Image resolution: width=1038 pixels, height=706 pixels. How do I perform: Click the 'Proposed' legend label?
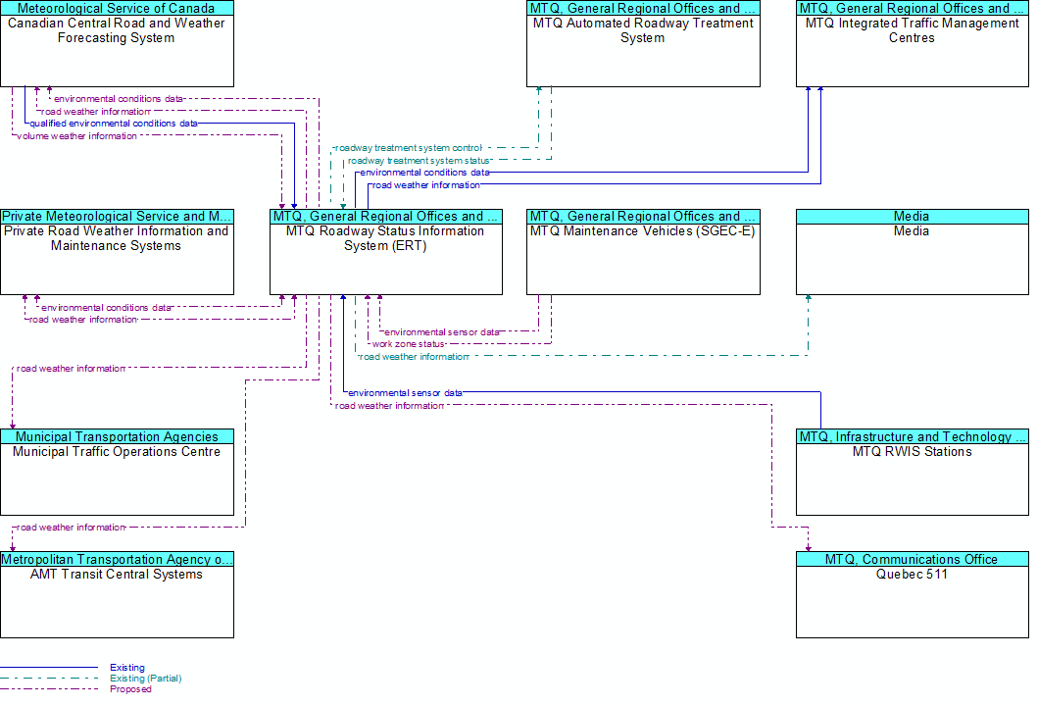click(130, 688)
